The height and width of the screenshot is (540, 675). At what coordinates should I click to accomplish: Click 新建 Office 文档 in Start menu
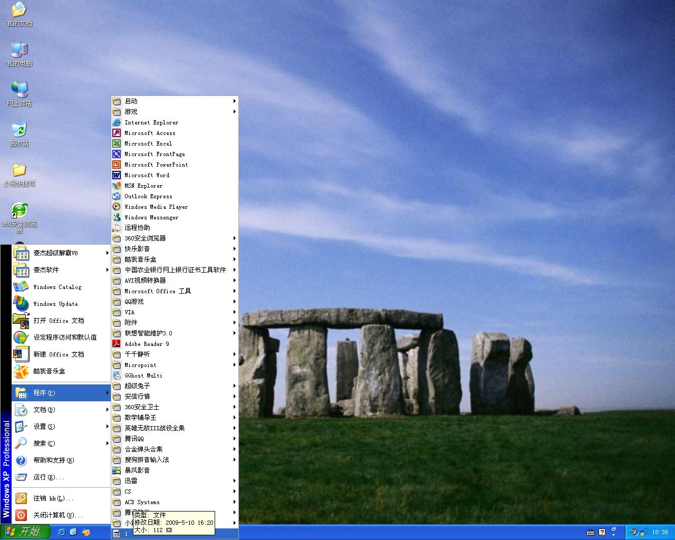pos(61,354)
